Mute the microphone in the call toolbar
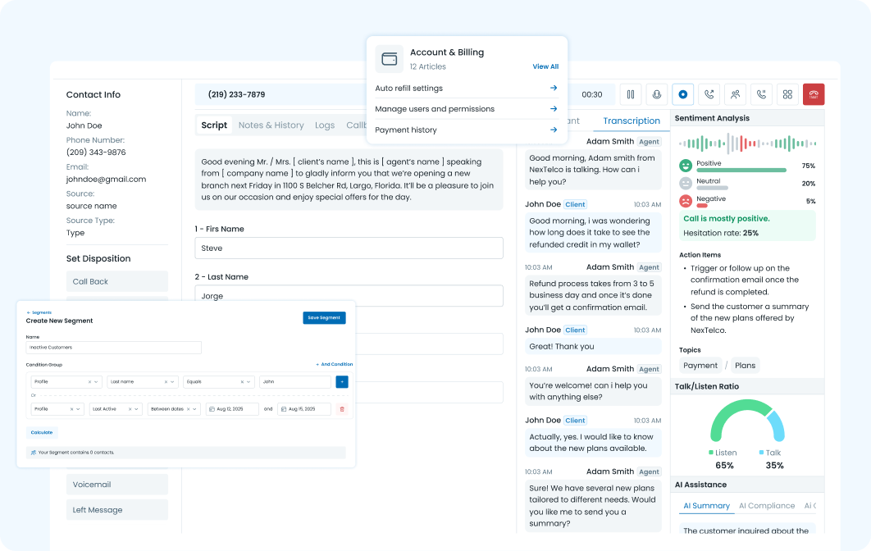The width and height of the screenshot is (871, 551). 656,94
